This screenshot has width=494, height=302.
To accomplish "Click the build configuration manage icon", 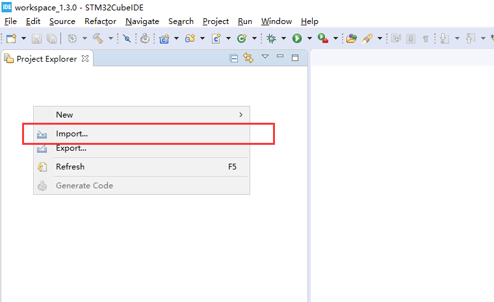I will click(x=72, y=38).
